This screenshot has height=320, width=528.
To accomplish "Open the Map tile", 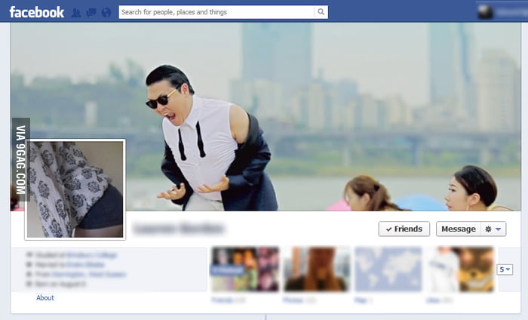I will point(388,269).
